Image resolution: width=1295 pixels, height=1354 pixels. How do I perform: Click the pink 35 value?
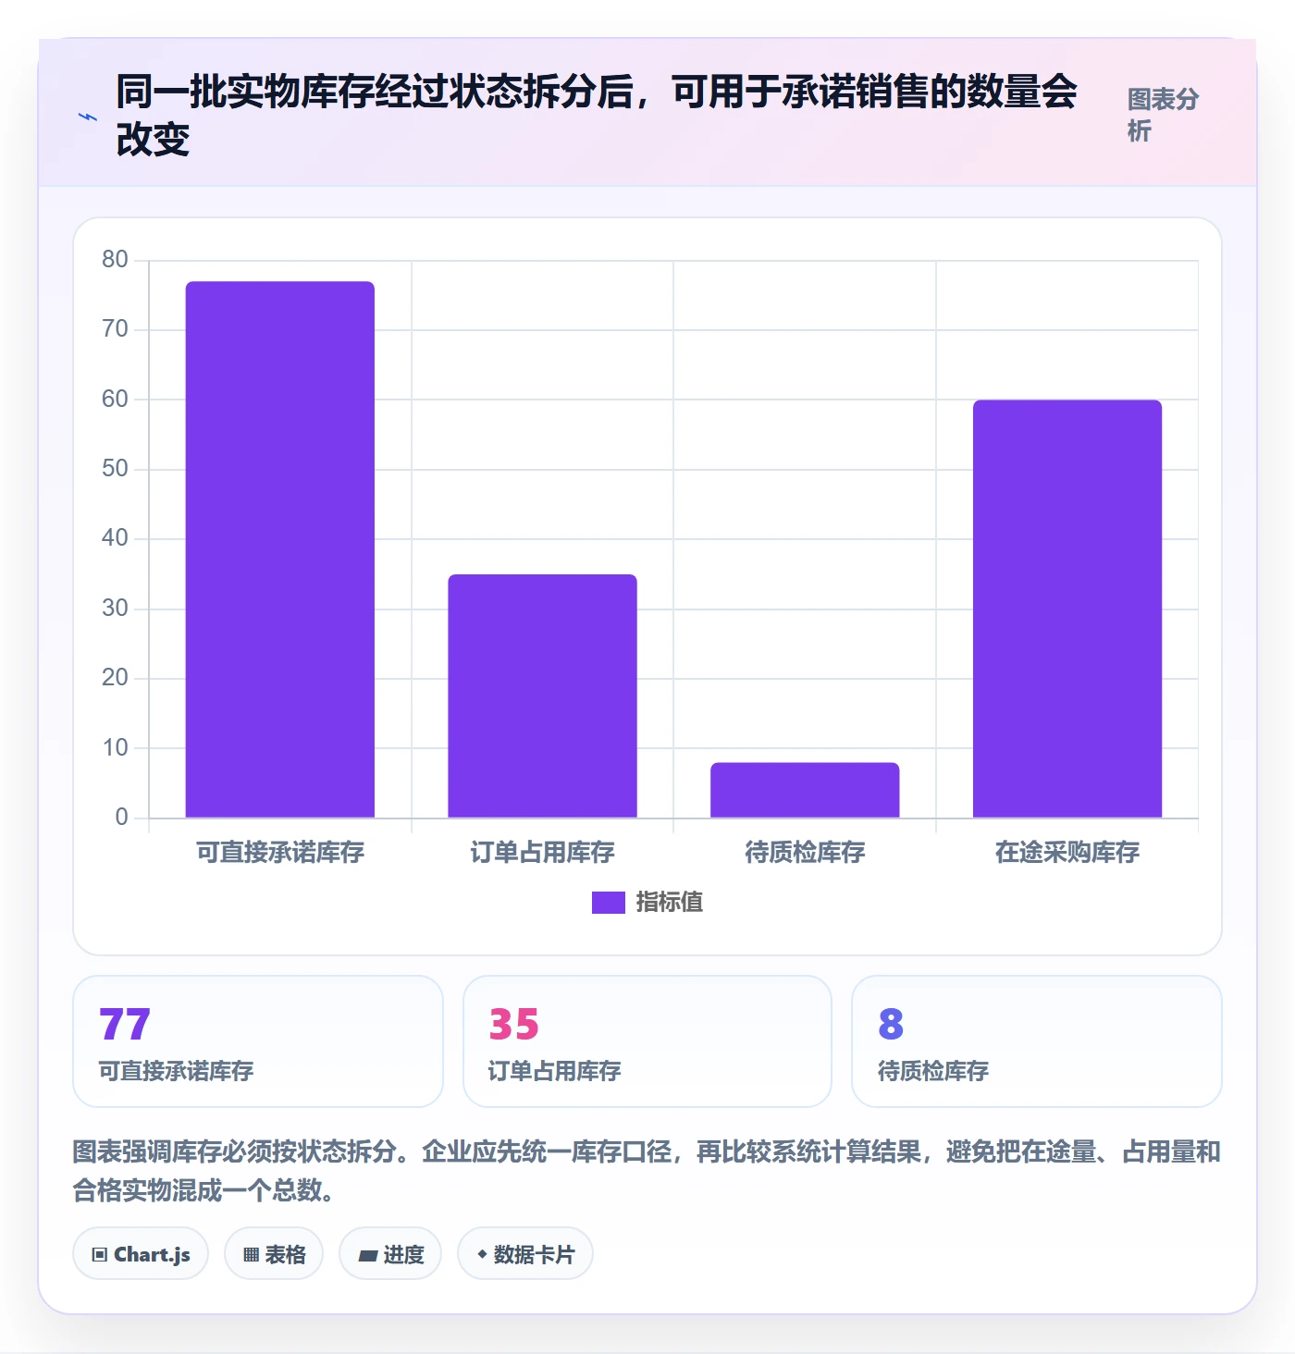pyautogui.click(x=514, y=1024)
